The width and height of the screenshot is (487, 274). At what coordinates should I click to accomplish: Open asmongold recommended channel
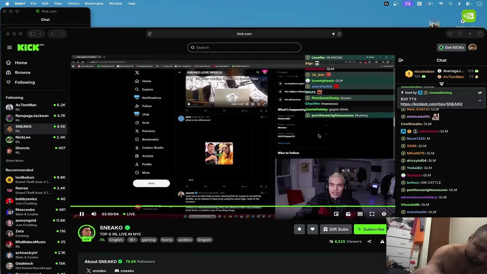point(35,222)
